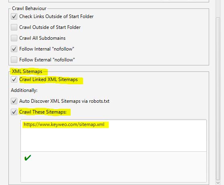
Task: Untick Crawl Linked XML Sitemaps
Action: (14, 79)
